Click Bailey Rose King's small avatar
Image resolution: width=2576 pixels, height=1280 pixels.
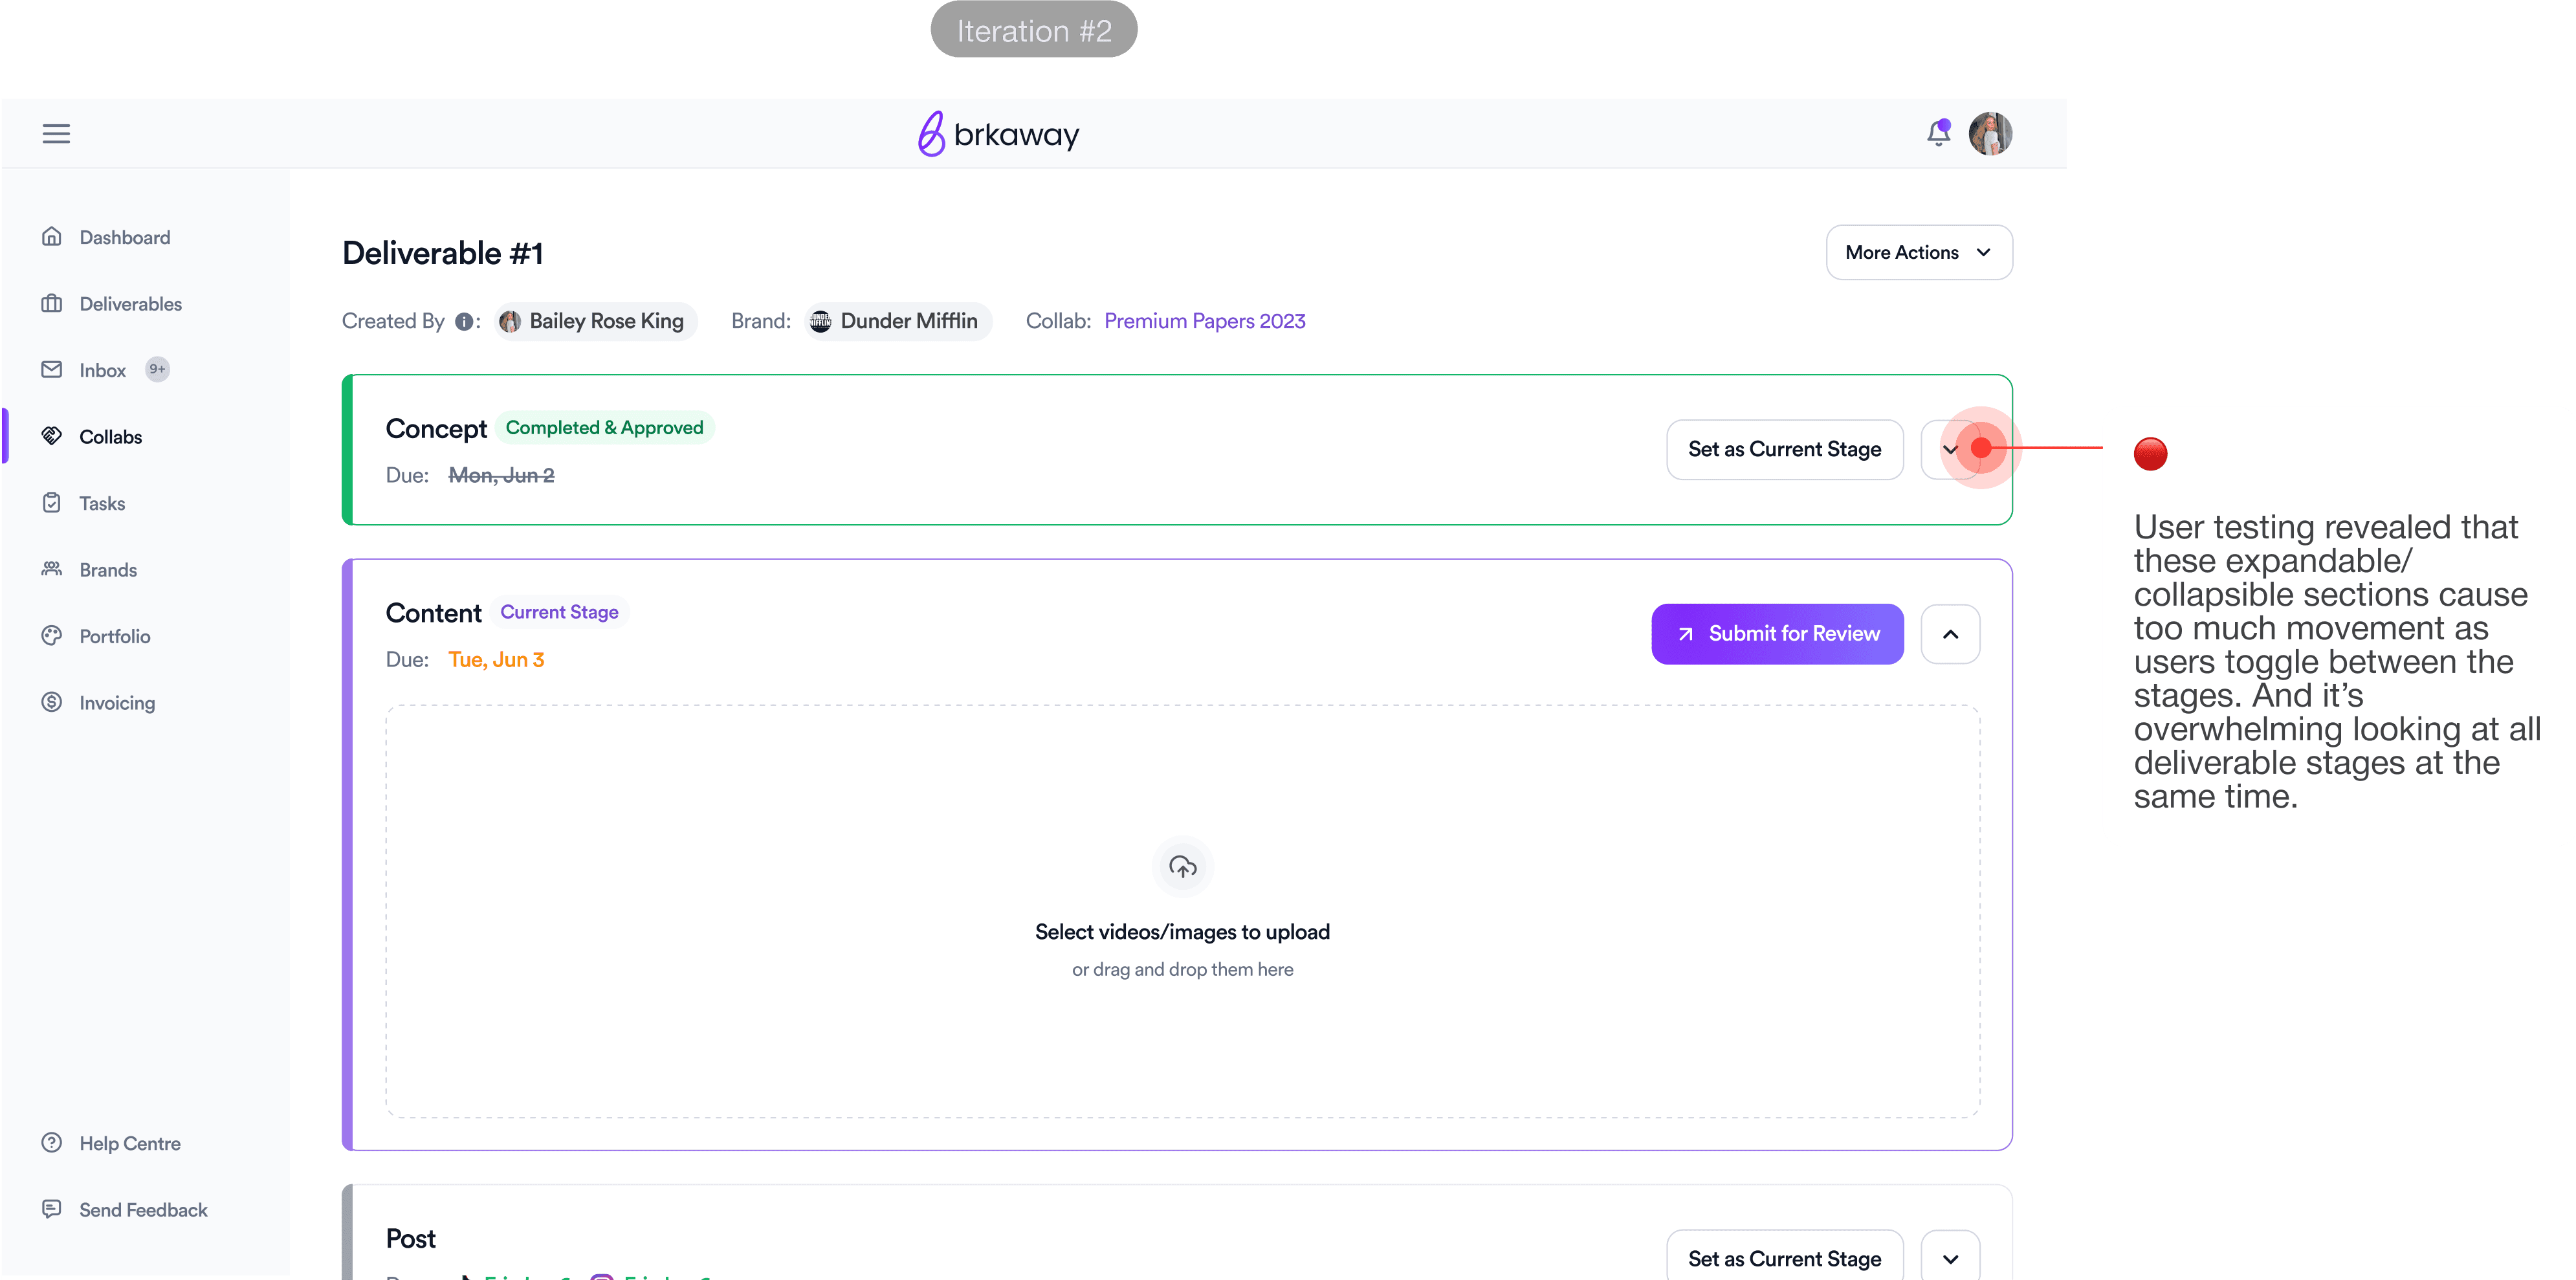pos(510,321)
